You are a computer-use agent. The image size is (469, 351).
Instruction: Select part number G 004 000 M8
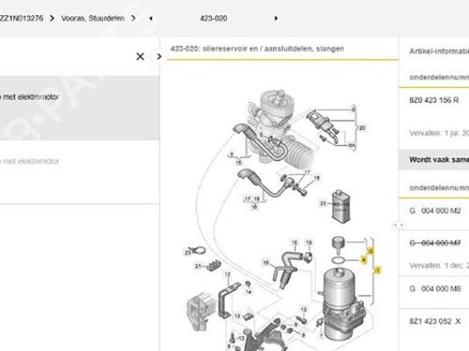tap(435, 289)
